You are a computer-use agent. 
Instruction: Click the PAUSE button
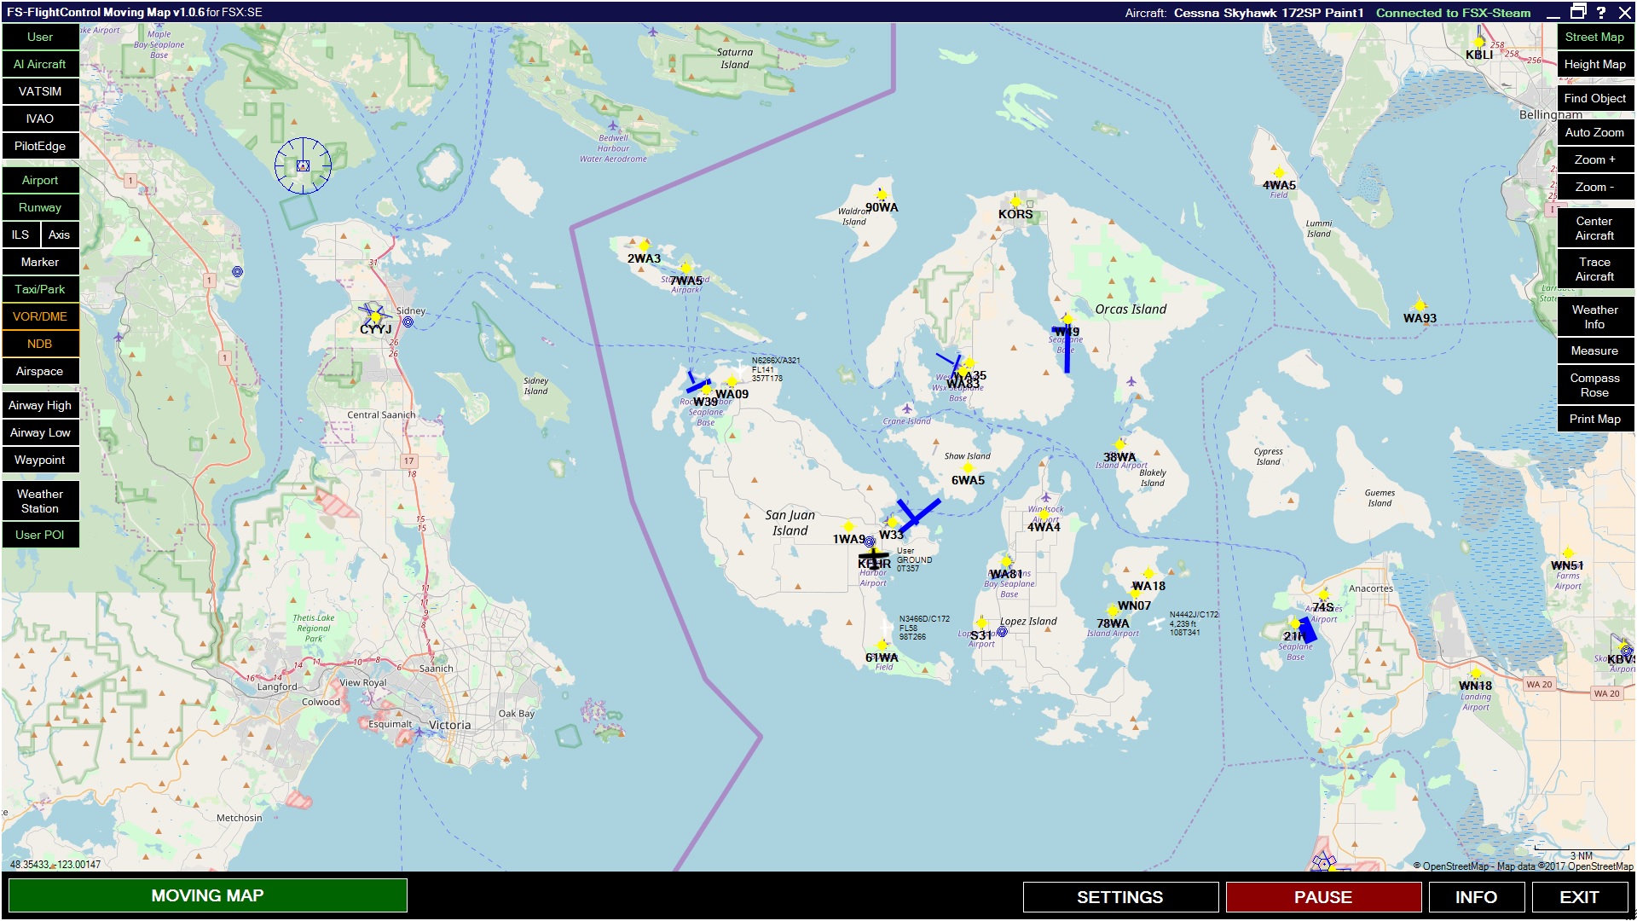pyautogui.click(x=1321, y=896)
